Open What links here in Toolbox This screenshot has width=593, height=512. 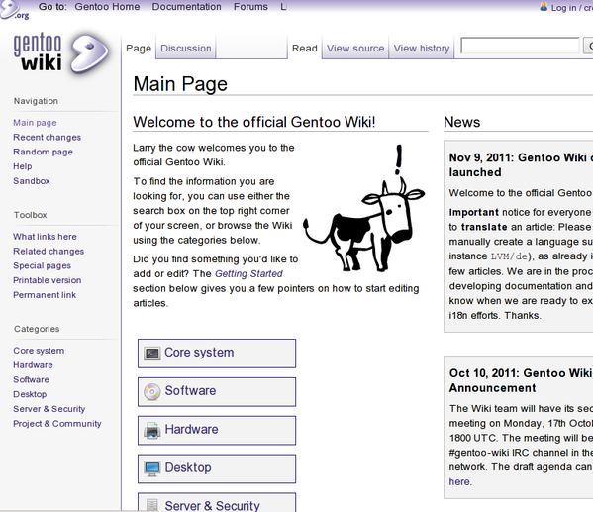[45, 237]
